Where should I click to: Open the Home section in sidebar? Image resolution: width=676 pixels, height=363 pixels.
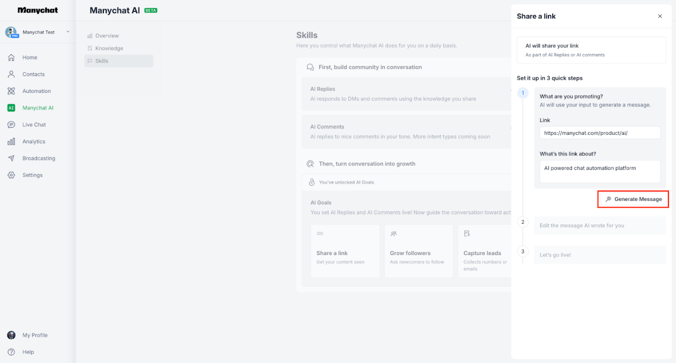tap(29, 57)
